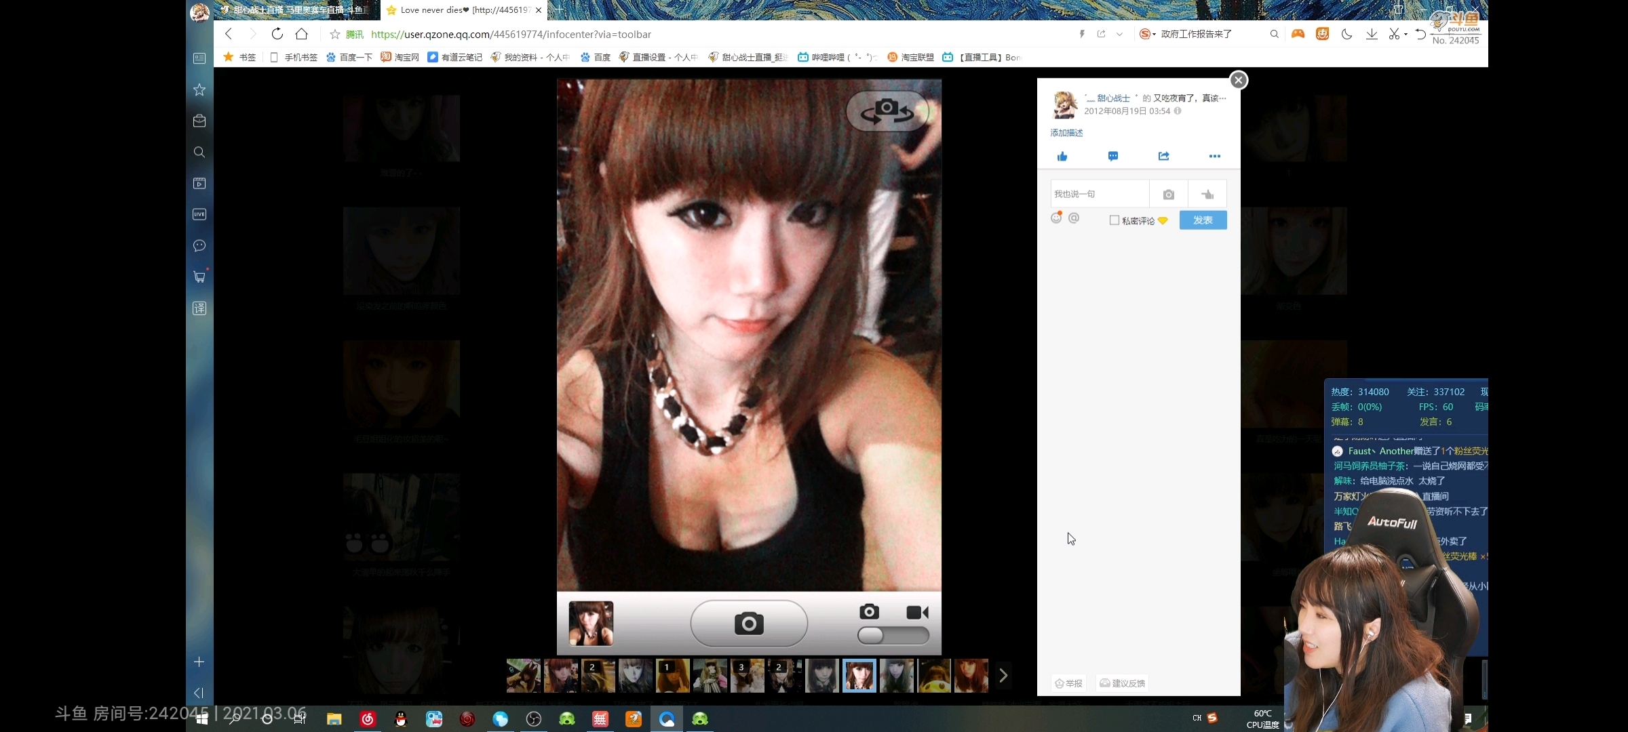Click the 添加描述 link

1066,133
